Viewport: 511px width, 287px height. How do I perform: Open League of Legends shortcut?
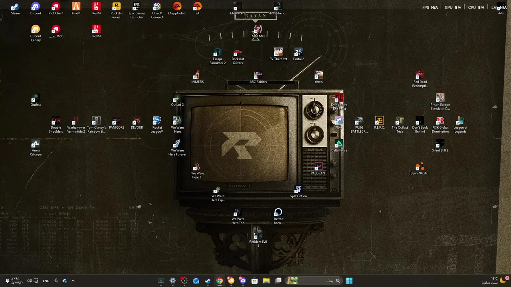(460, 125)
